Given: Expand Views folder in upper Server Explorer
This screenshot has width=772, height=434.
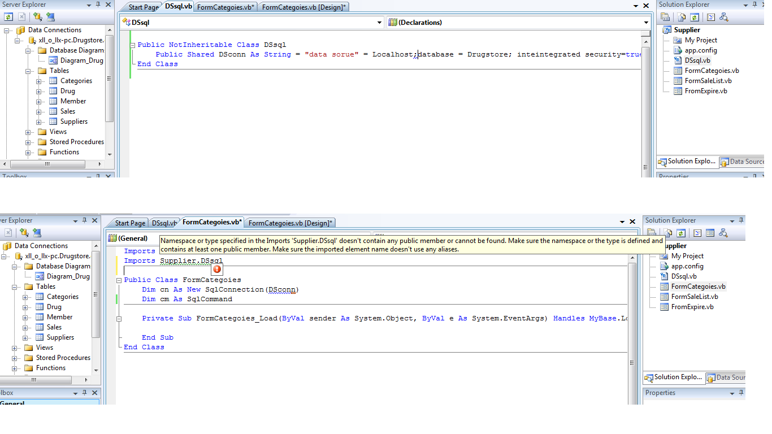Looking at the screenshot, I should [28, 132].
